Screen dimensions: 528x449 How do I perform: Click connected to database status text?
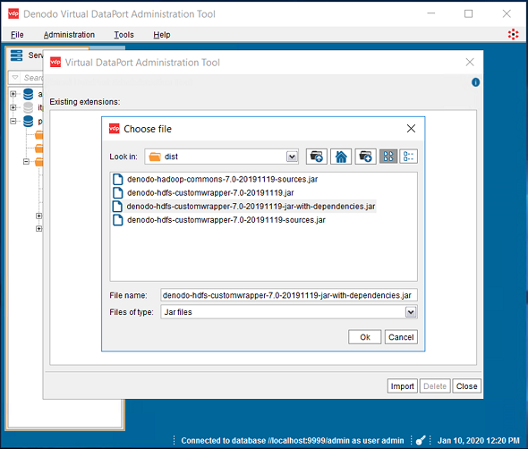(x=293, y=441)
